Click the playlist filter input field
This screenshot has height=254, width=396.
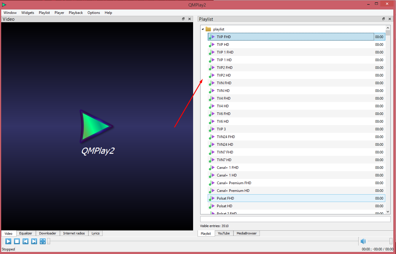295,219
